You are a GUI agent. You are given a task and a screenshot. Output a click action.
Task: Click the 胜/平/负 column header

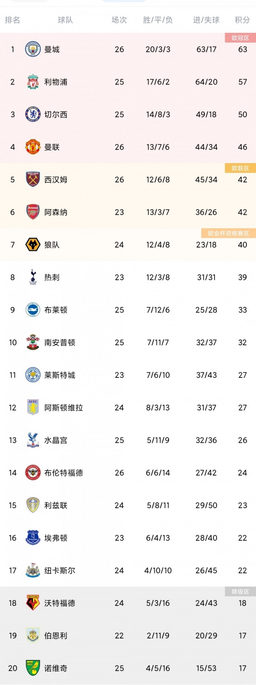coord(158,20)
